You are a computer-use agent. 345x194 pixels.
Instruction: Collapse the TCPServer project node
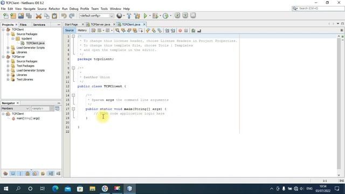click(3, 57)
